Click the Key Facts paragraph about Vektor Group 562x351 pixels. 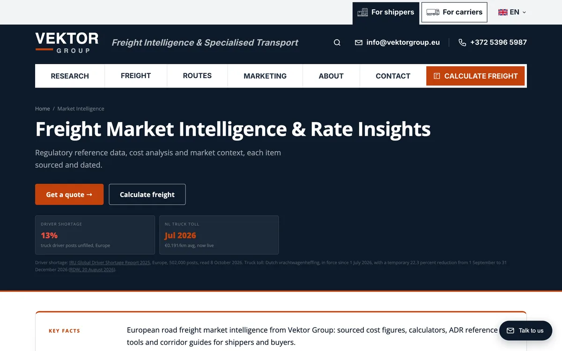[x=312, y=336]
